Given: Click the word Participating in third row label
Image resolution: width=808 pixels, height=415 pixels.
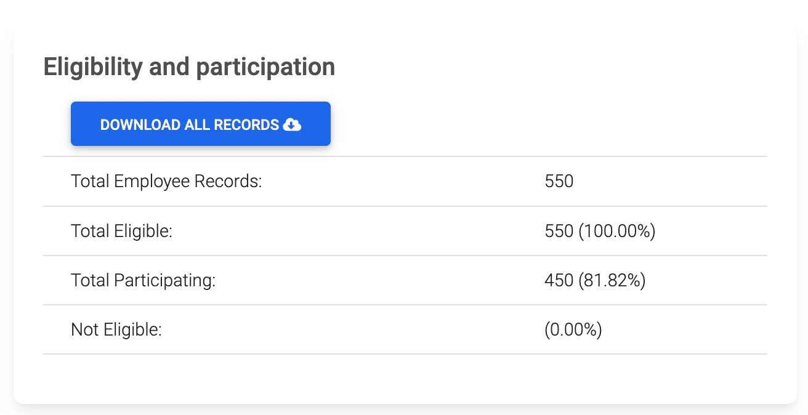Looking at the screenshot, I should (x=165, y=281).
